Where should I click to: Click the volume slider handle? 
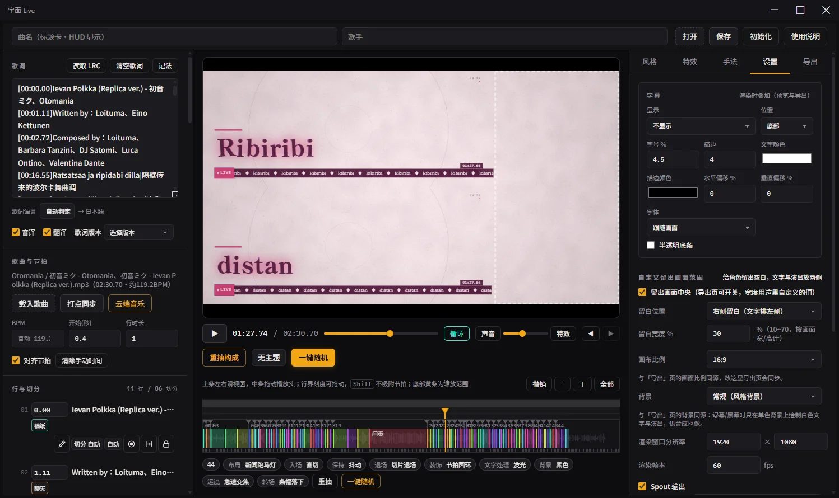tap(522, 333)
